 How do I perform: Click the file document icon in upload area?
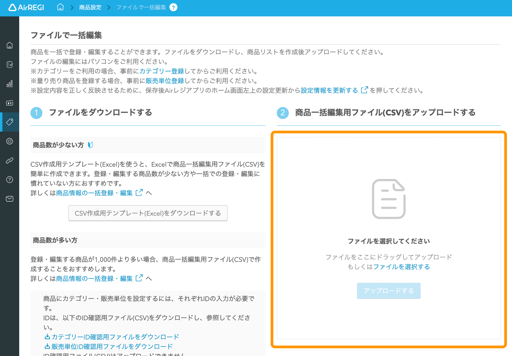(389, 199)
